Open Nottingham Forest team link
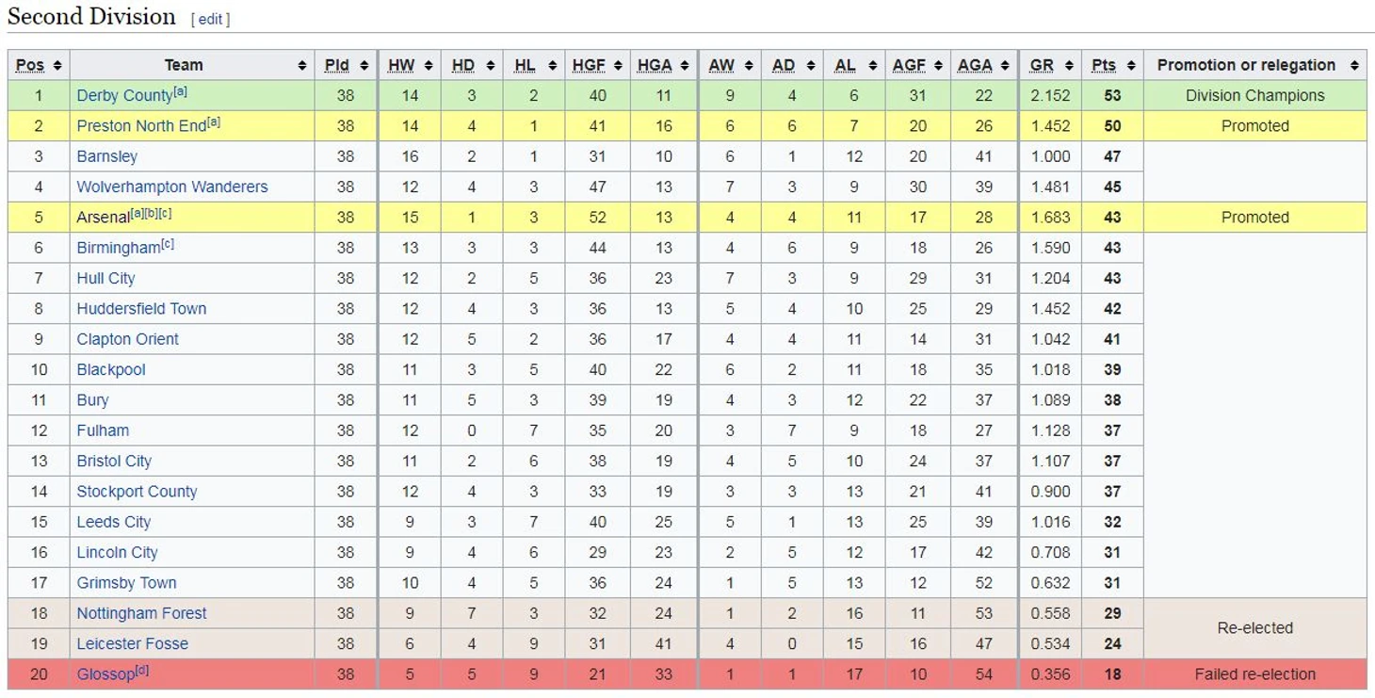 (x=141, y=613)
